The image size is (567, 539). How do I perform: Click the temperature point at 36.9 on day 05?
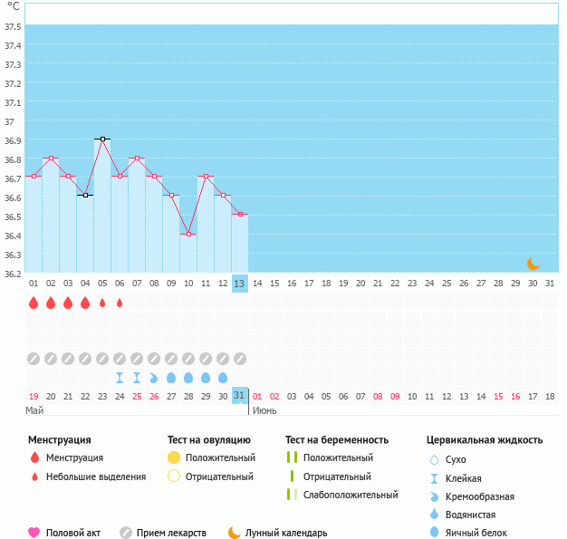coord(102,139)
